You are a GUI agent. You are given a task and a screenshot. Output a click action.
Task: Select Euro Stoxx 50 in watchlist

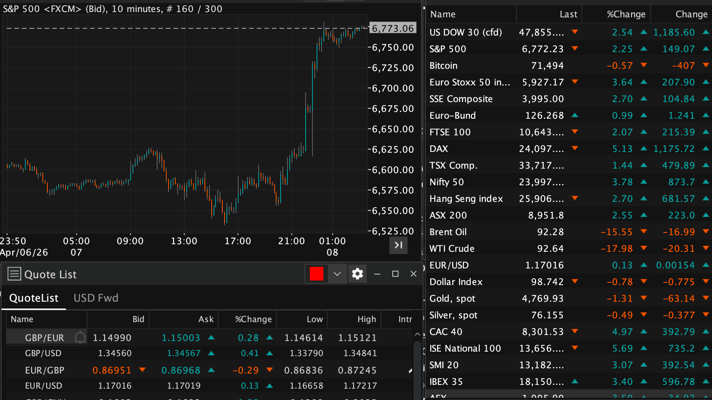[568, 82]
